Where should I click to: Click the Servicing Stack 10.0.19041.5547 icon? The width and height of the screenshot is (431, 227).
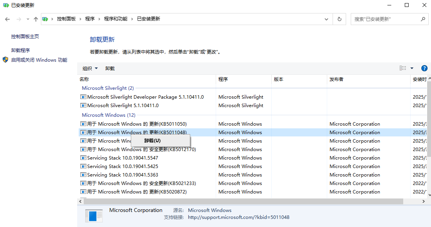click(83, 158)
